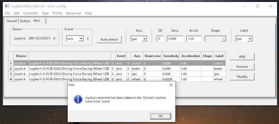Confirm the Info dialog with OK
This screenshot has width=279, height=124.
tap(160, 116)
